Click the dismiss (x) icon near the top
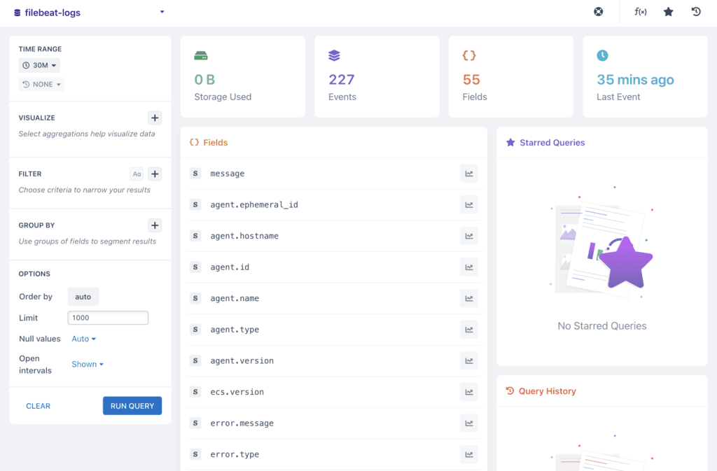This screenshot has width=717, height=471. point(598,11)
